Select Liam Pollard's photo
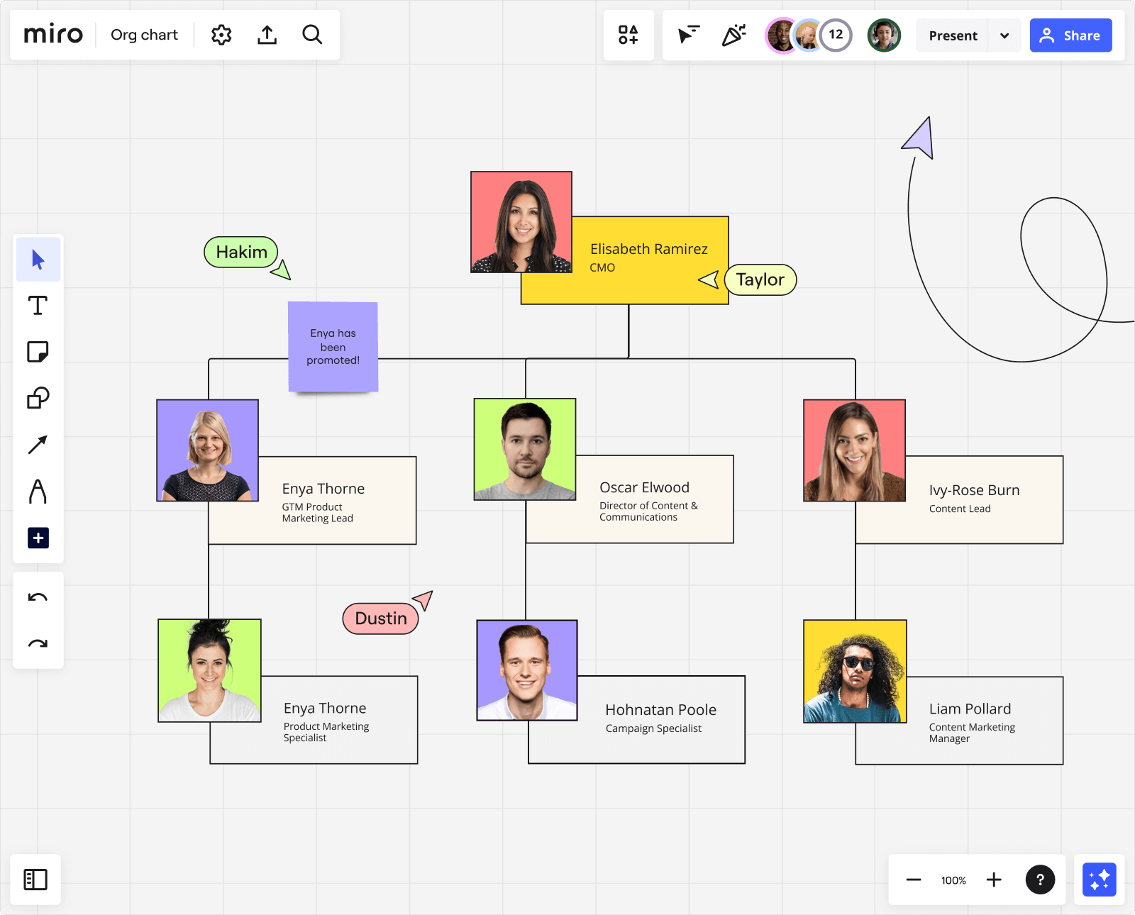 [x=855, y=671]
